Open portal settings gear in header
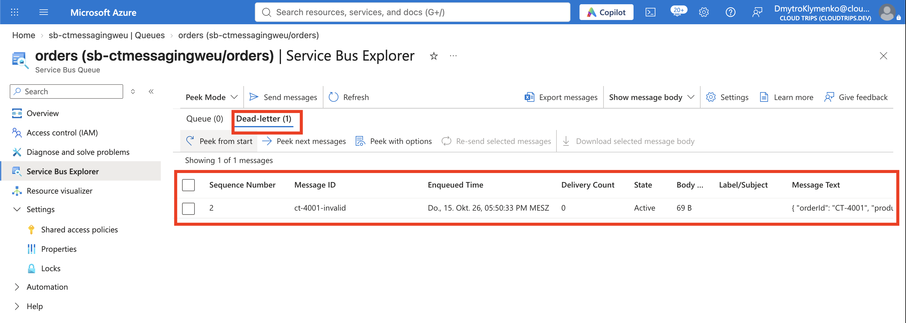 pyautogui.click(x=704, y=12)
